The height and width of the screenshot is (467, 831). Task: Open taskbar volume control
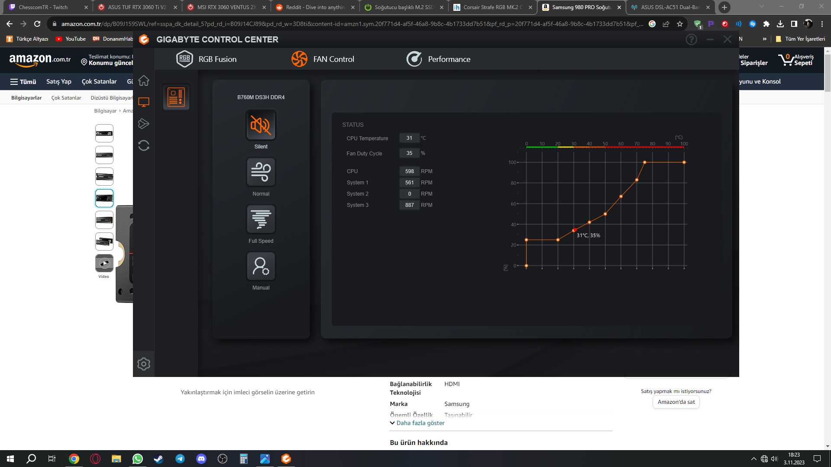click(774, 459)
